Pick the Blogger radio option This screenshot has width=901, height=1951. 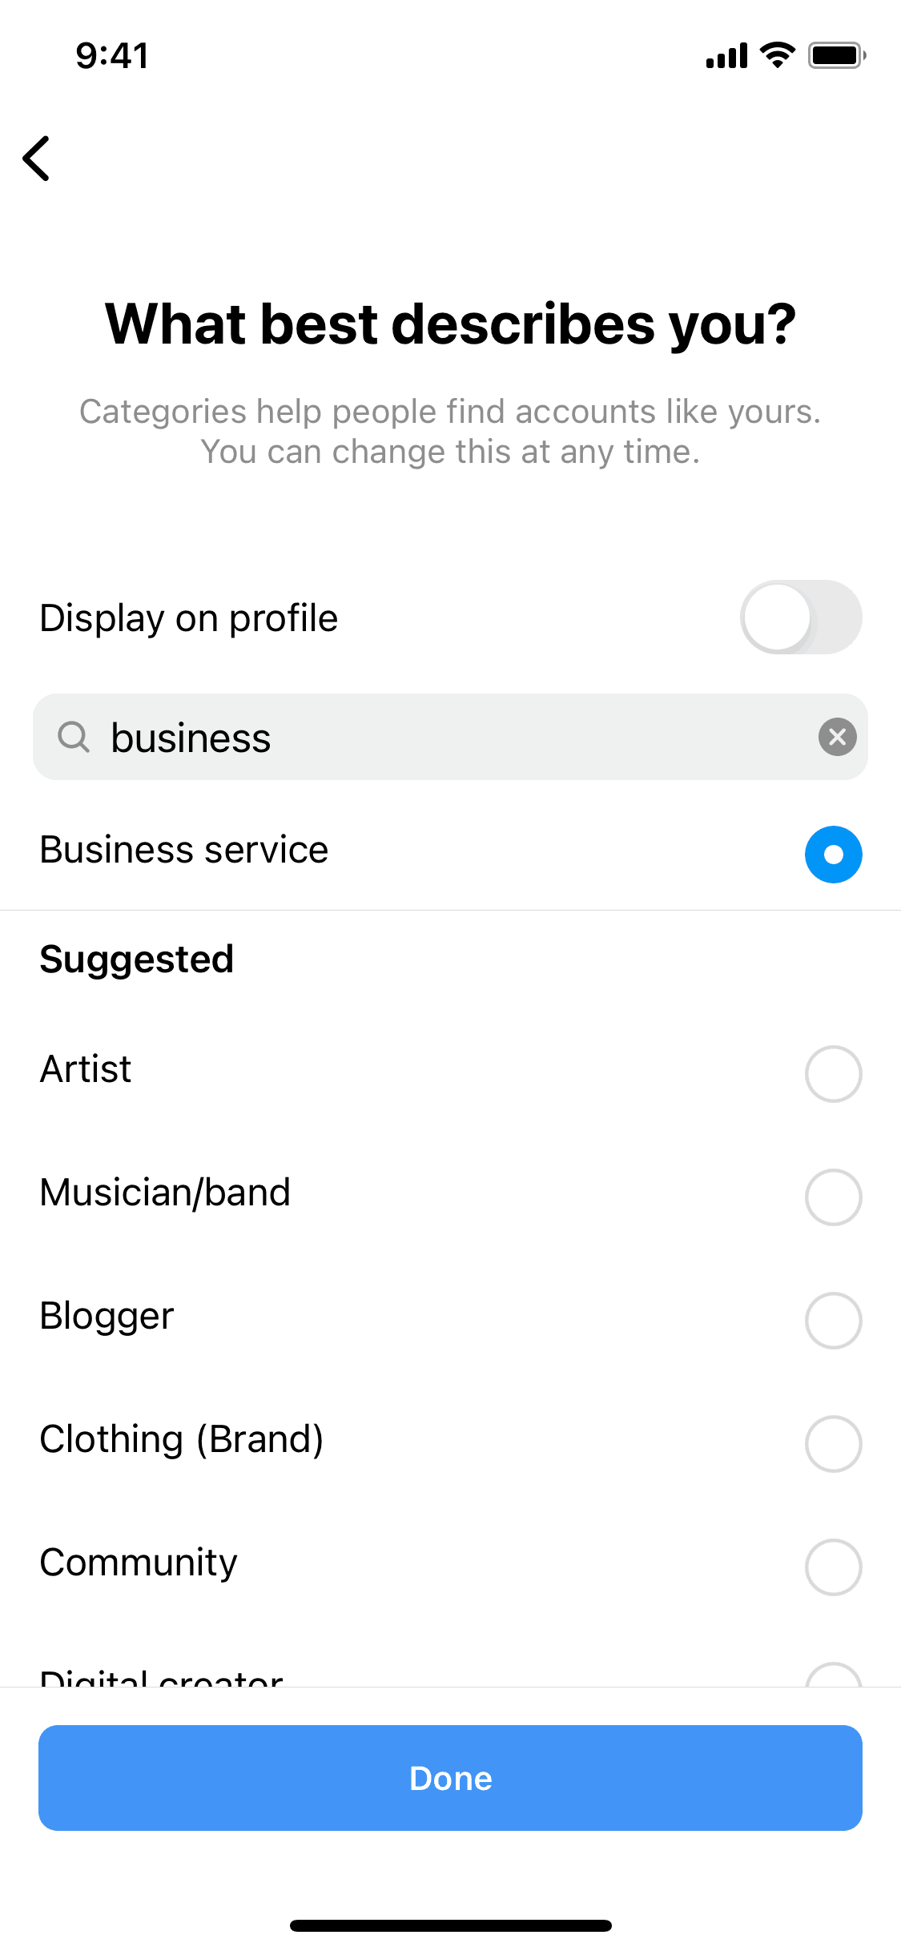click(x=833, y=1321)
